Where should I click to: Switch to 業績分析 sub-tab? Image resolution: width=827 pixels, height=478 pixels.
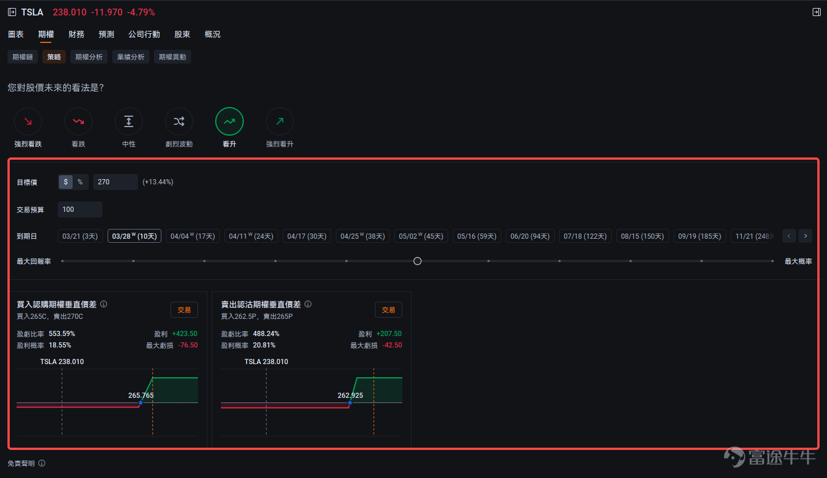131,57
